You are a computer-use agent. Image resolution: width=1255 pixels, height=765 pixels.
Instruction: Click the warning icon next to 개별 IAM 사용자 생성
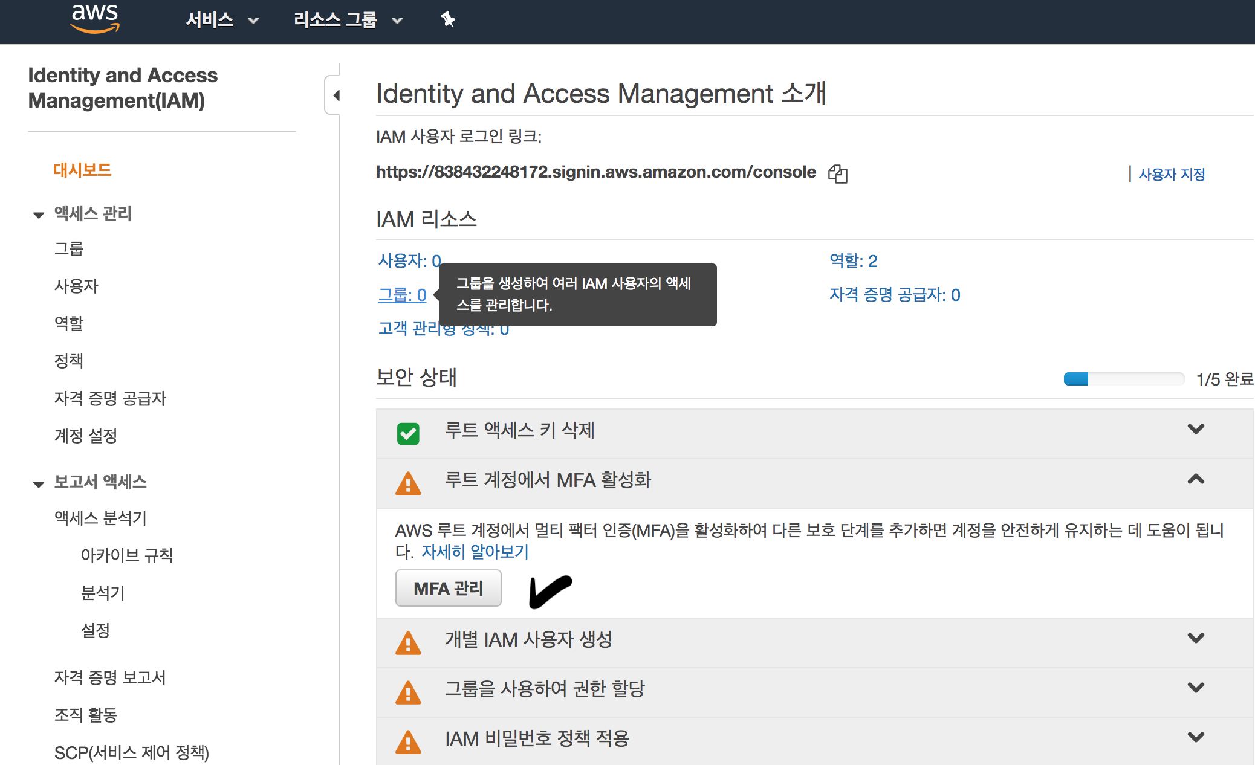click(x=408, y=643)
